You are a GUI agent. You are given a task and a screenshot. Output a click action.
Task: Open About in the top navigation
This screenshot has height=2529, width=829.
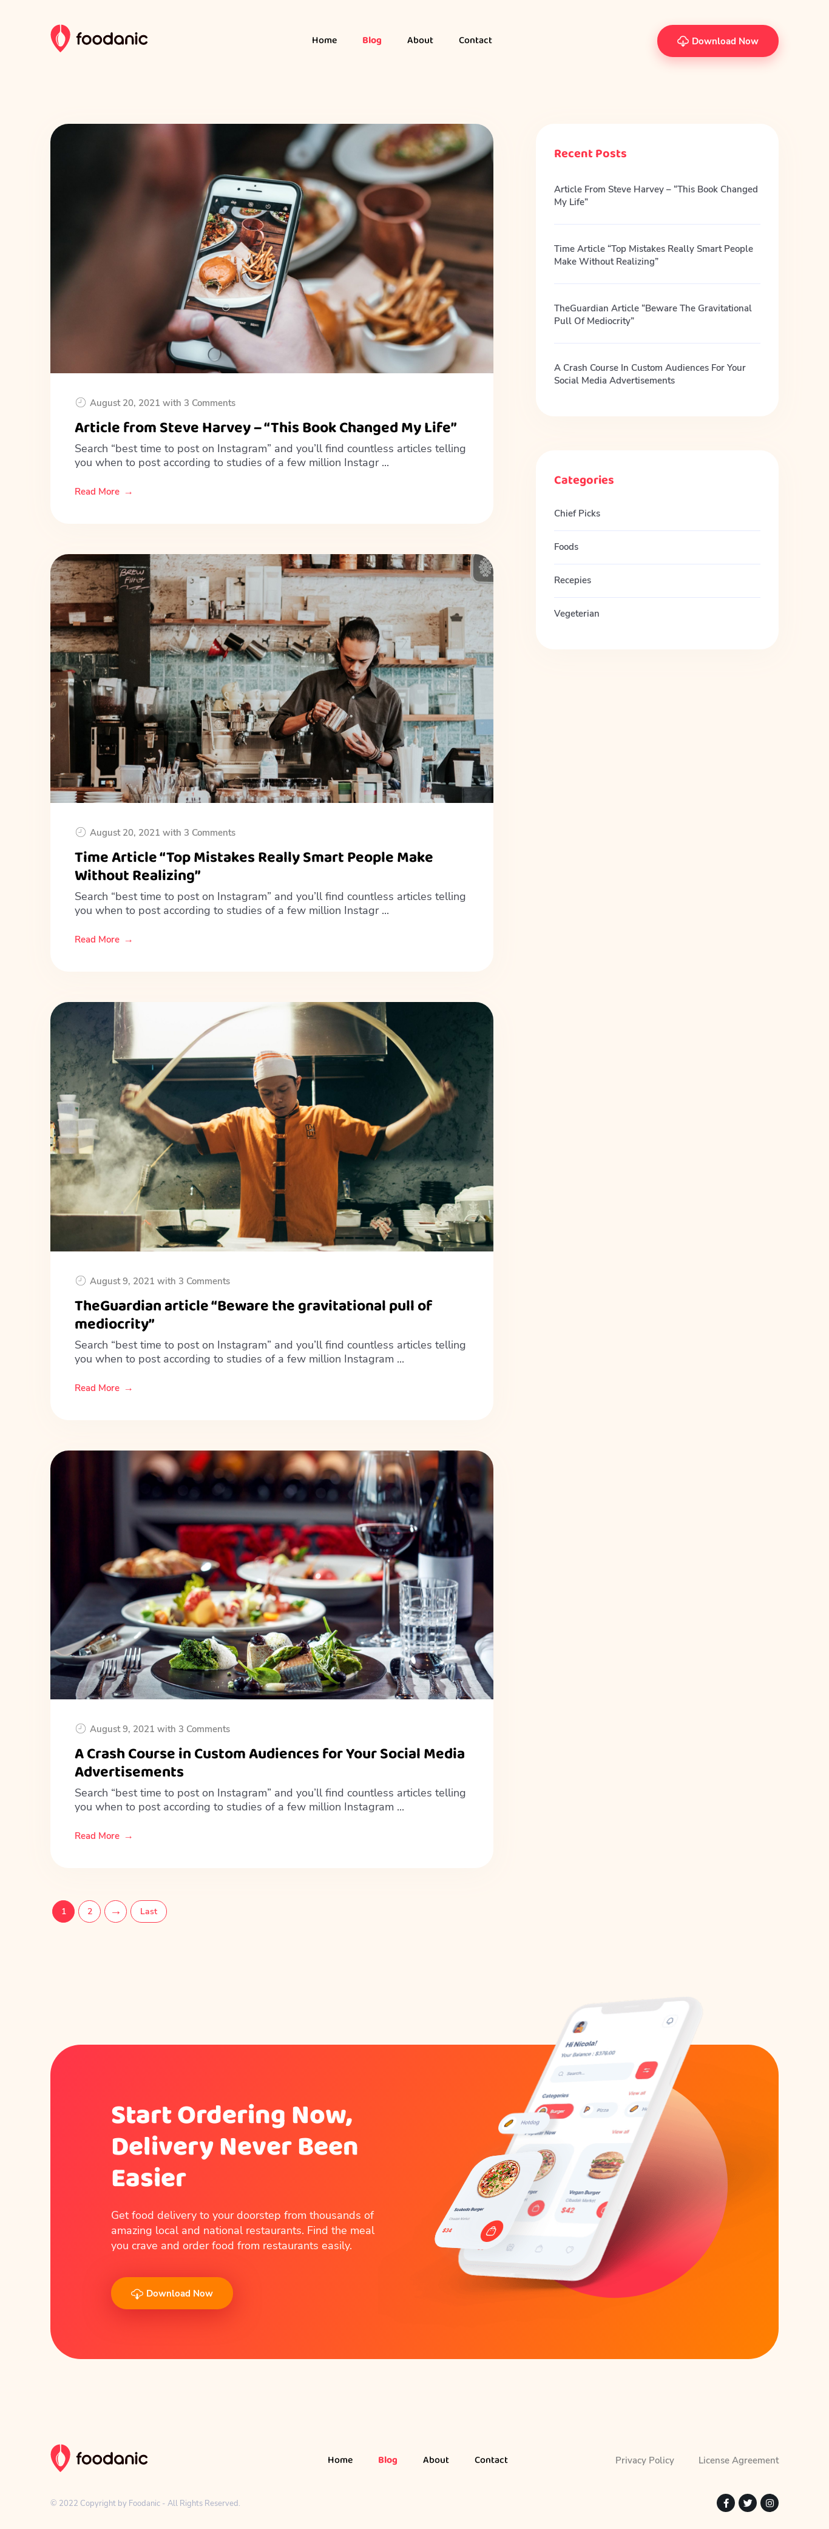[x=419, y=40]
